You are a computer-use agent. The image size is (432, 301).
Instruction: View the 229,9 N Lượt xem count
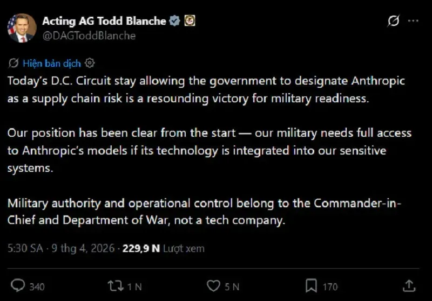click(x=163, y=248)
